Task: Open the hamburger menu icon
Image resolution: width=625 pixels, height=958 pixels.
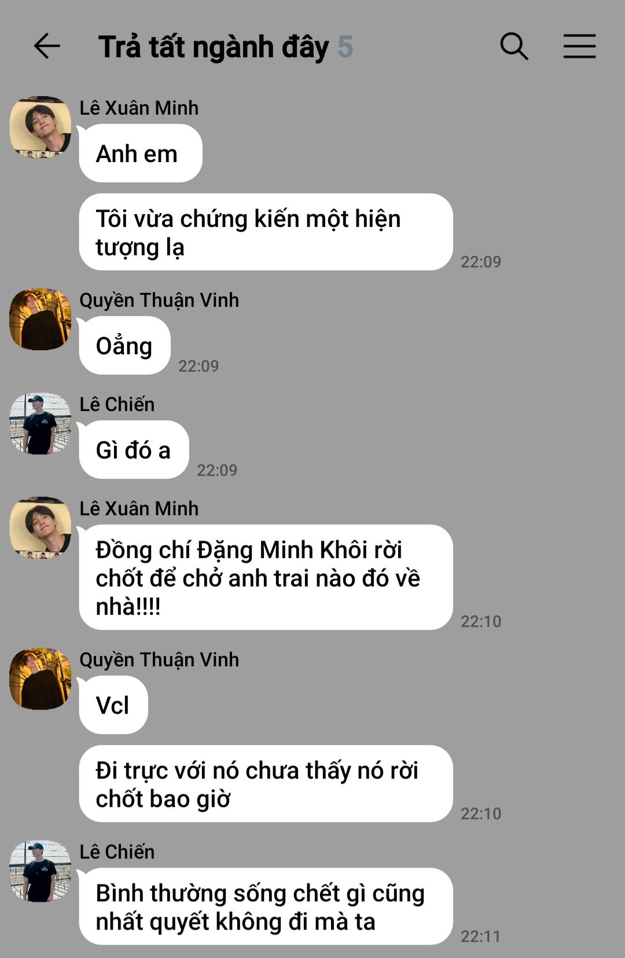Action: (579, 46)
